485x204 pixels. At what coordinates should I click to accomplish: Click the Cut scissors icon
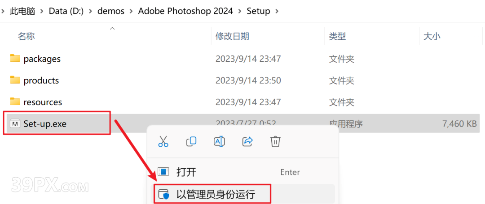pyautogui.click(x=163, y=141)
